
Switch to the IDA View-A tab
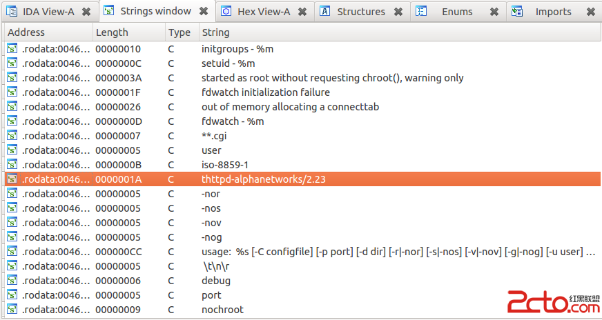[48, 12]
